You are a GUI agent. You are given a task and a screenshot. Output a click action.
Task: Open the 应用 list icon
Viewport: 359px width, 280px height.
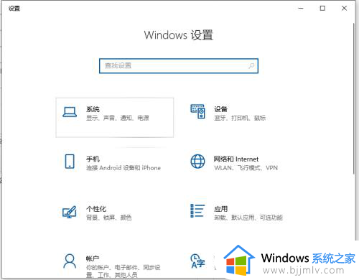(197, 211)
